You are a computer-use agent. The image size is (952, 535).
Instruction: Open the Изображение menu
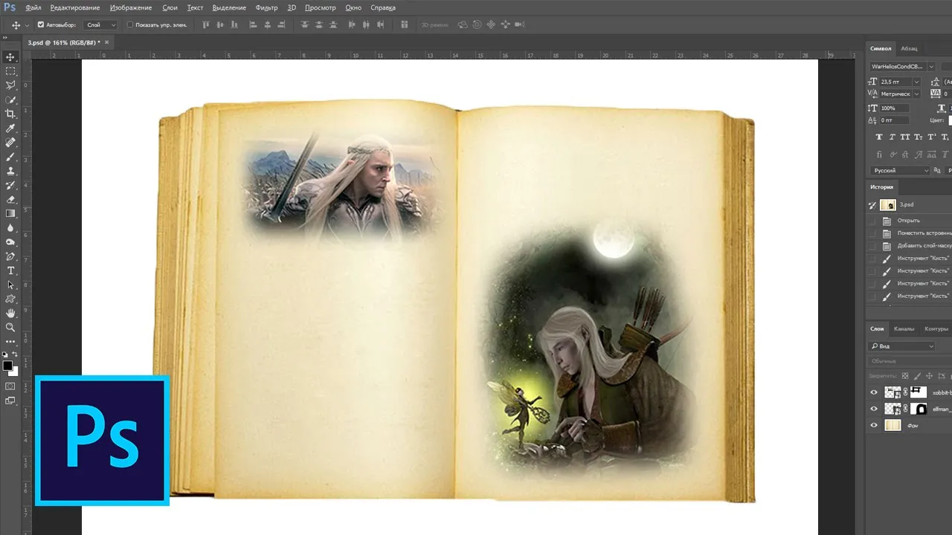131,7
